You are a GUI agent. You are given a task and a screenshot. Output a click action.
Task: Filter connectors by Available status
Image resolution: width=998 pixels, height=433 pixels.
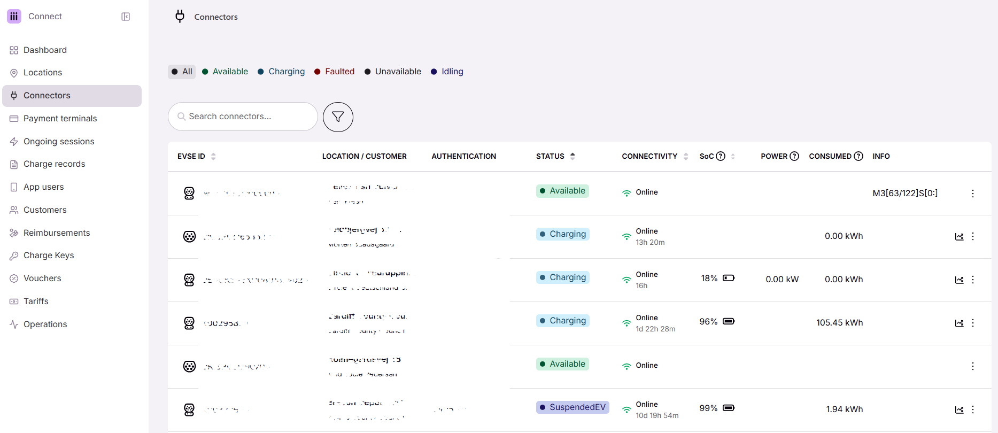225,72
